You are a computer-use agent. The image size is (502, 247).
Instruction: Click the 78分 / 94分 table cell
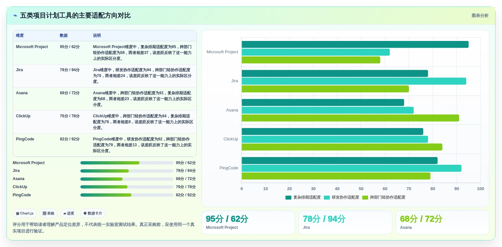(x=70, y=70)
